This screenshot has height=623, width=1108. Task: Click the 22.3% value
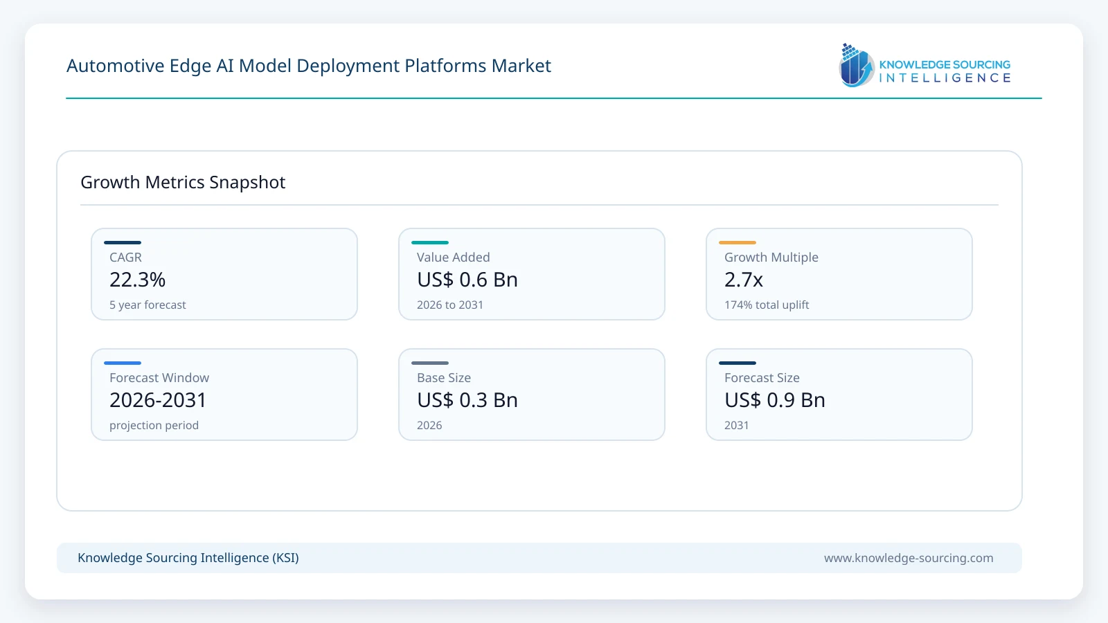click(138, 280)
